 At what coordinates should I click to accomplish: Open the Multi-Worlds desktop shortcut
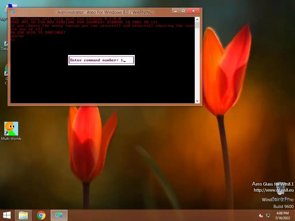[11, 131]
